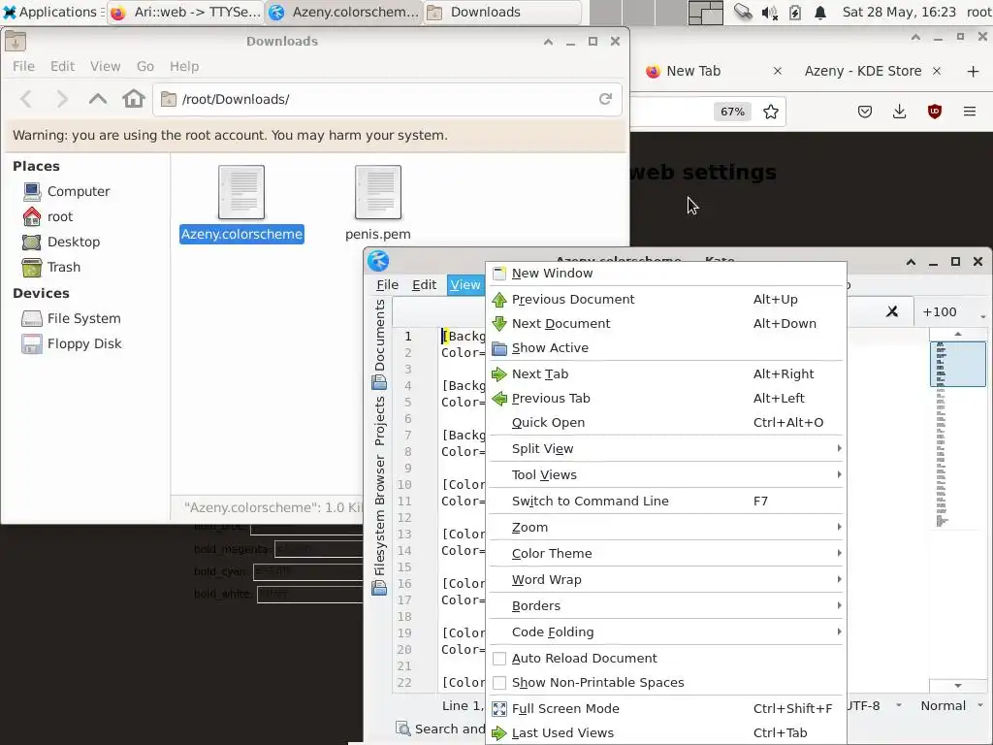This screenshot has width=993, height=745.
Task: Open File menu in Downloads window
Action: pyautogui.click(x=24, y=66)
